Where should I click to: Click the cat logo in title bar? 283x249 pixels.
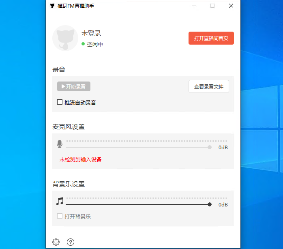(52, 6)
